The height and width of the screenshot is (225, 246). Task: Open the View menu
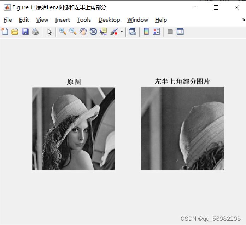click(42, 20)
